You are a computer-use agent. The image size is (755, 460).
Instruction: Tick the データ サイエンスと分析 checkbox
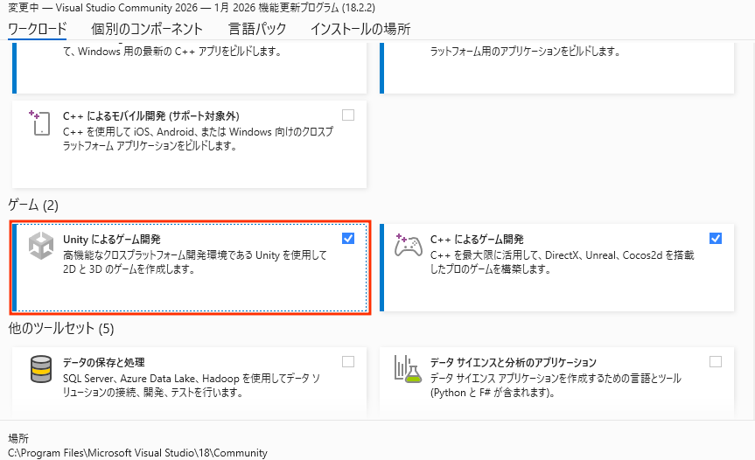pos(716,361)
